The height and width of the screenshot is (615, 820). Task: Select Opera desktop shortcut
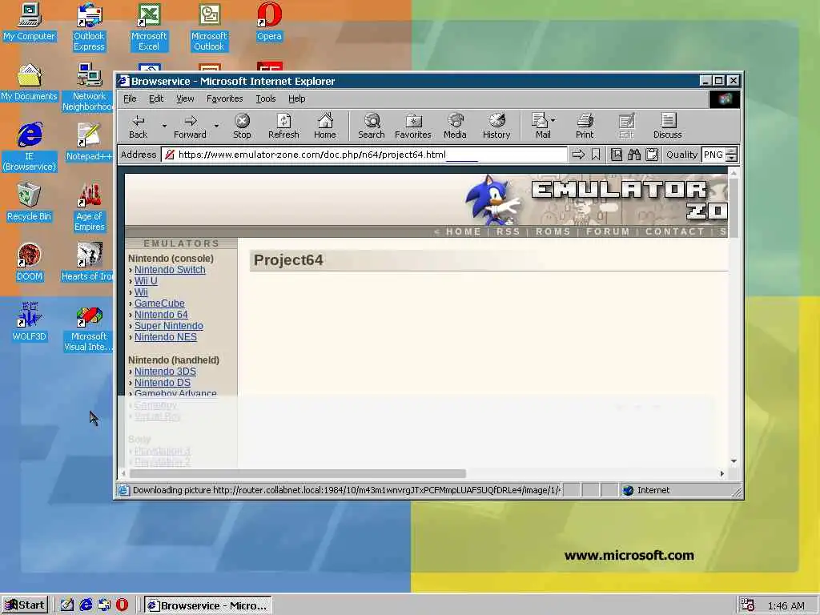[x=269, y=22]
